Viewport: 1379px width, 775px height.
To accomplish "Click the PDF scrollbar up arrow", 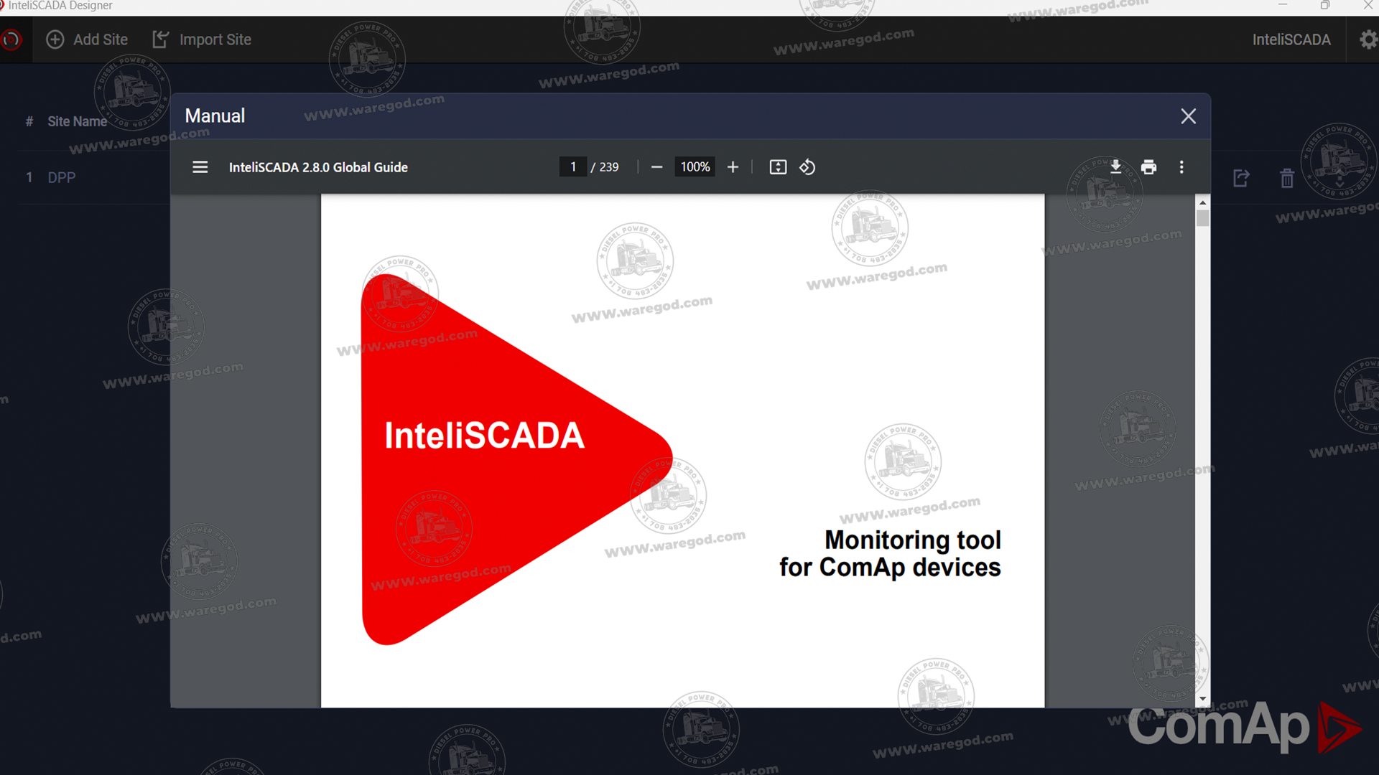I will (1202, 202).
